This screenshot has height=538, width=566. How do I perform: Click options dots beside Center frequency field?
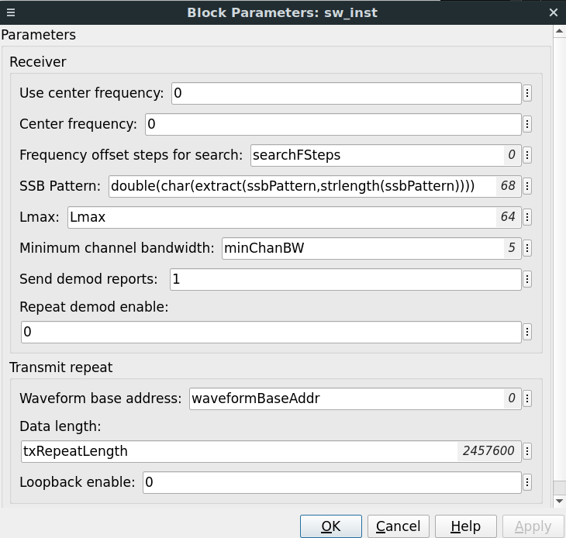[527, 124]
